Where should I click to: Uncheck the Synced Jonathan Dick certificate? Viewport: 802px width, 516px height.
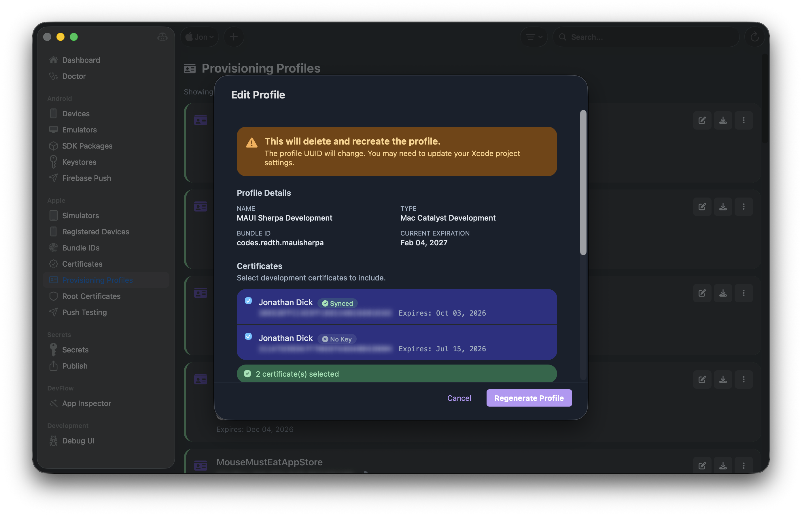[248, 301]
